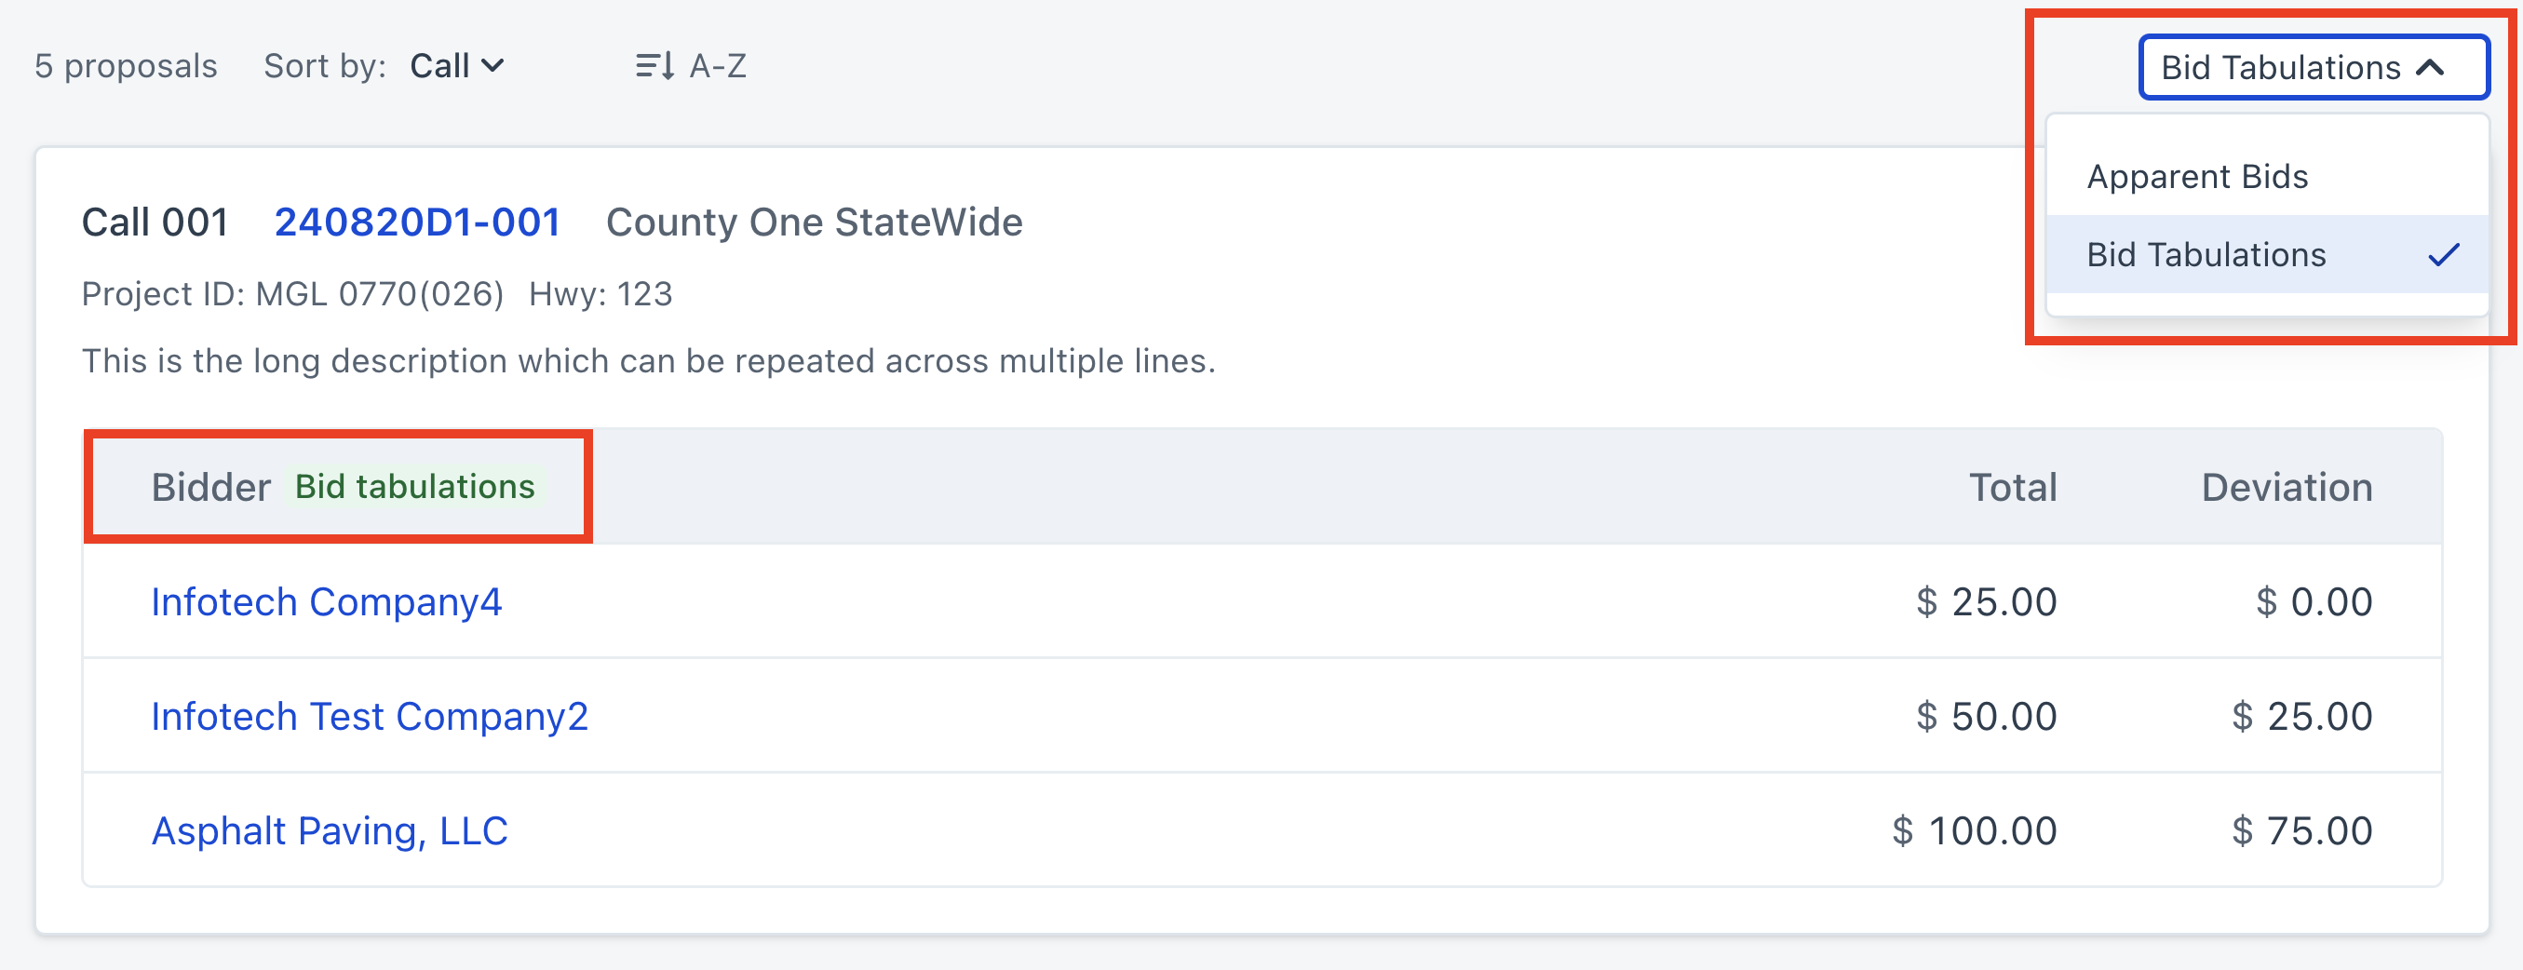The width and height of the screenshot is (2523, 970).
Task: Open Asphalt Paving, LLC bidder link
Action: [x=329, y=831]
